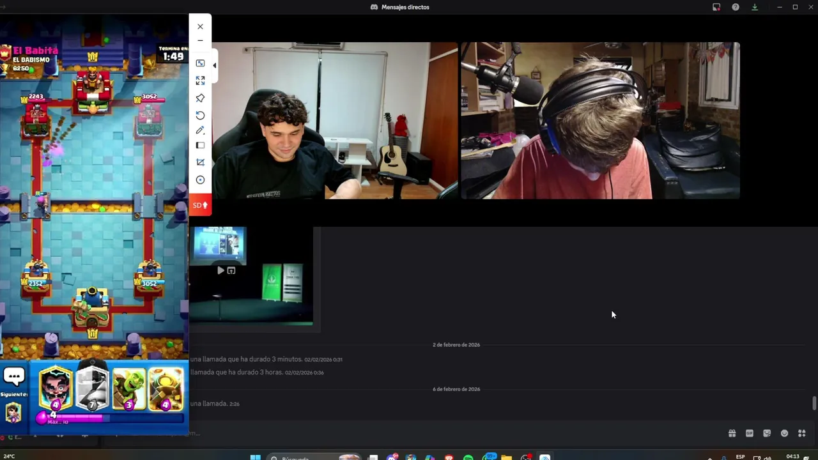Open Spotify from the taskbar
The height and width of the screenshot is (460, 818).
click(x=468, y=457)
